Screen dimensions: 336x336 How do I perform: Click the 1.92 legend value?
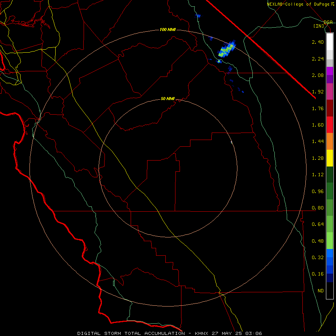tap(318, 92)
